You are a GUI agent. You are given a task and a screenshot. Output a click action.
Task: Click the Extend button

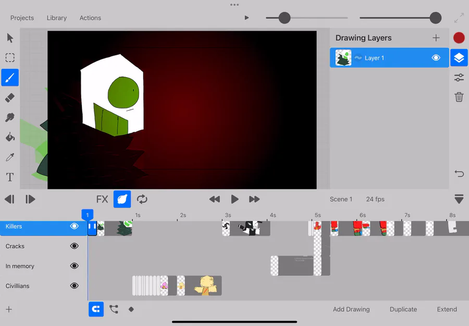pos(447,309)
